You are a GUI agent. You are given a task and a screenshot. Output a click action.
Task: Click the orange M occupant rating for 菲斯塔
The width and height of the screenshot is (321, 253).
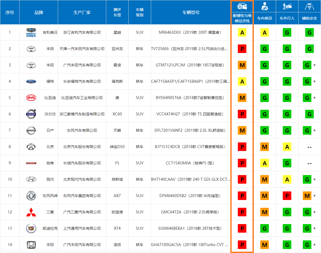(265, 180)
